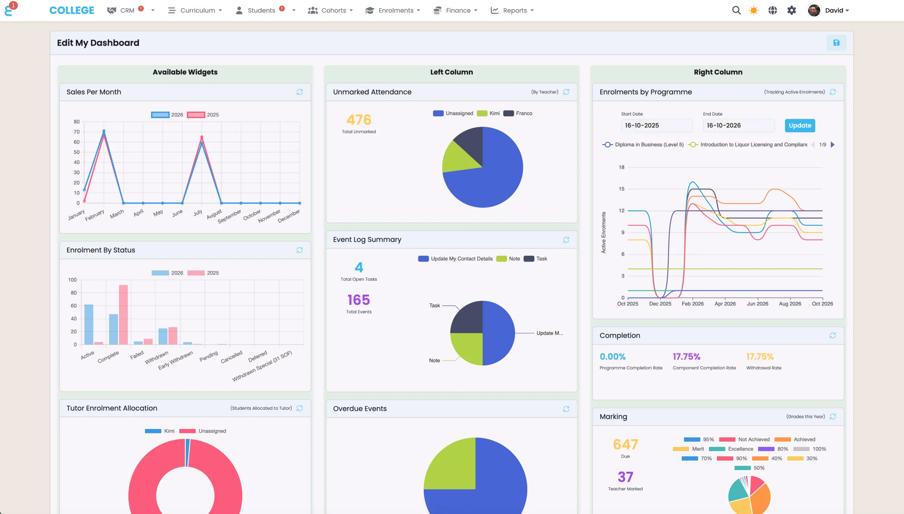The width and height of the screenshot is (904, 514).
Task: Click the CRM alert badge
Action: (x=141, y=8)
